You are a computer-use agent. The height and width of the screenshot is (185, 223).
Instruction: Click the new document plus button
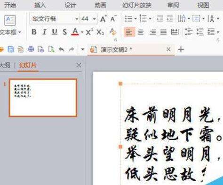coord(181,49)
